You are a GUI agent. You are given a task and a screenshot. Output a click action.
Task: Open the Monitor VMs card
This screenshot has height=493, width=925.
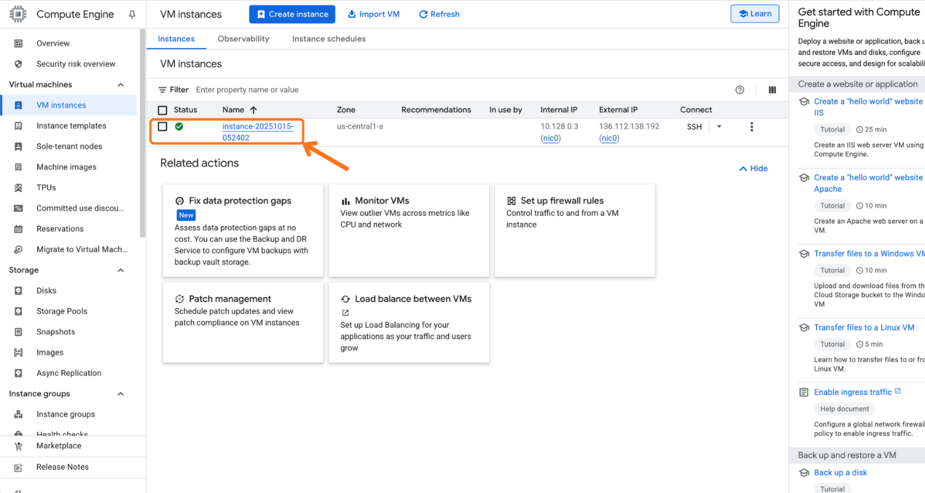(x=409, y=231)
